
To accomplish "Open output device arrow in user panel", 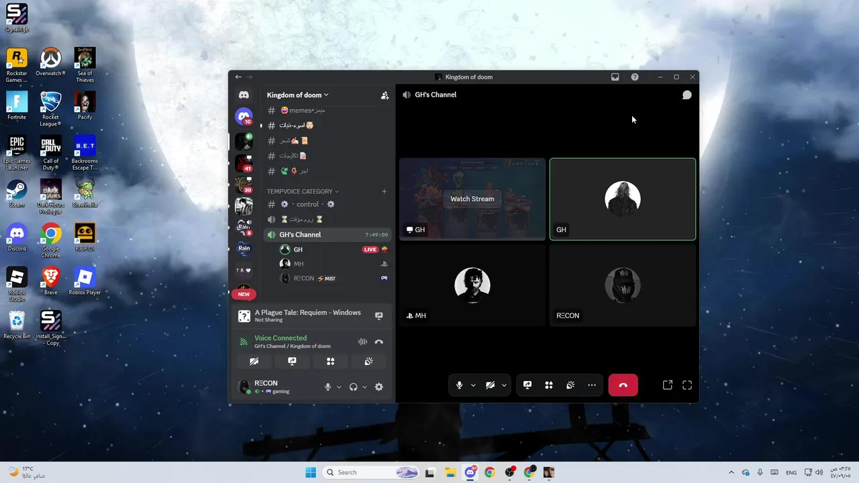I will pos(364,387).
